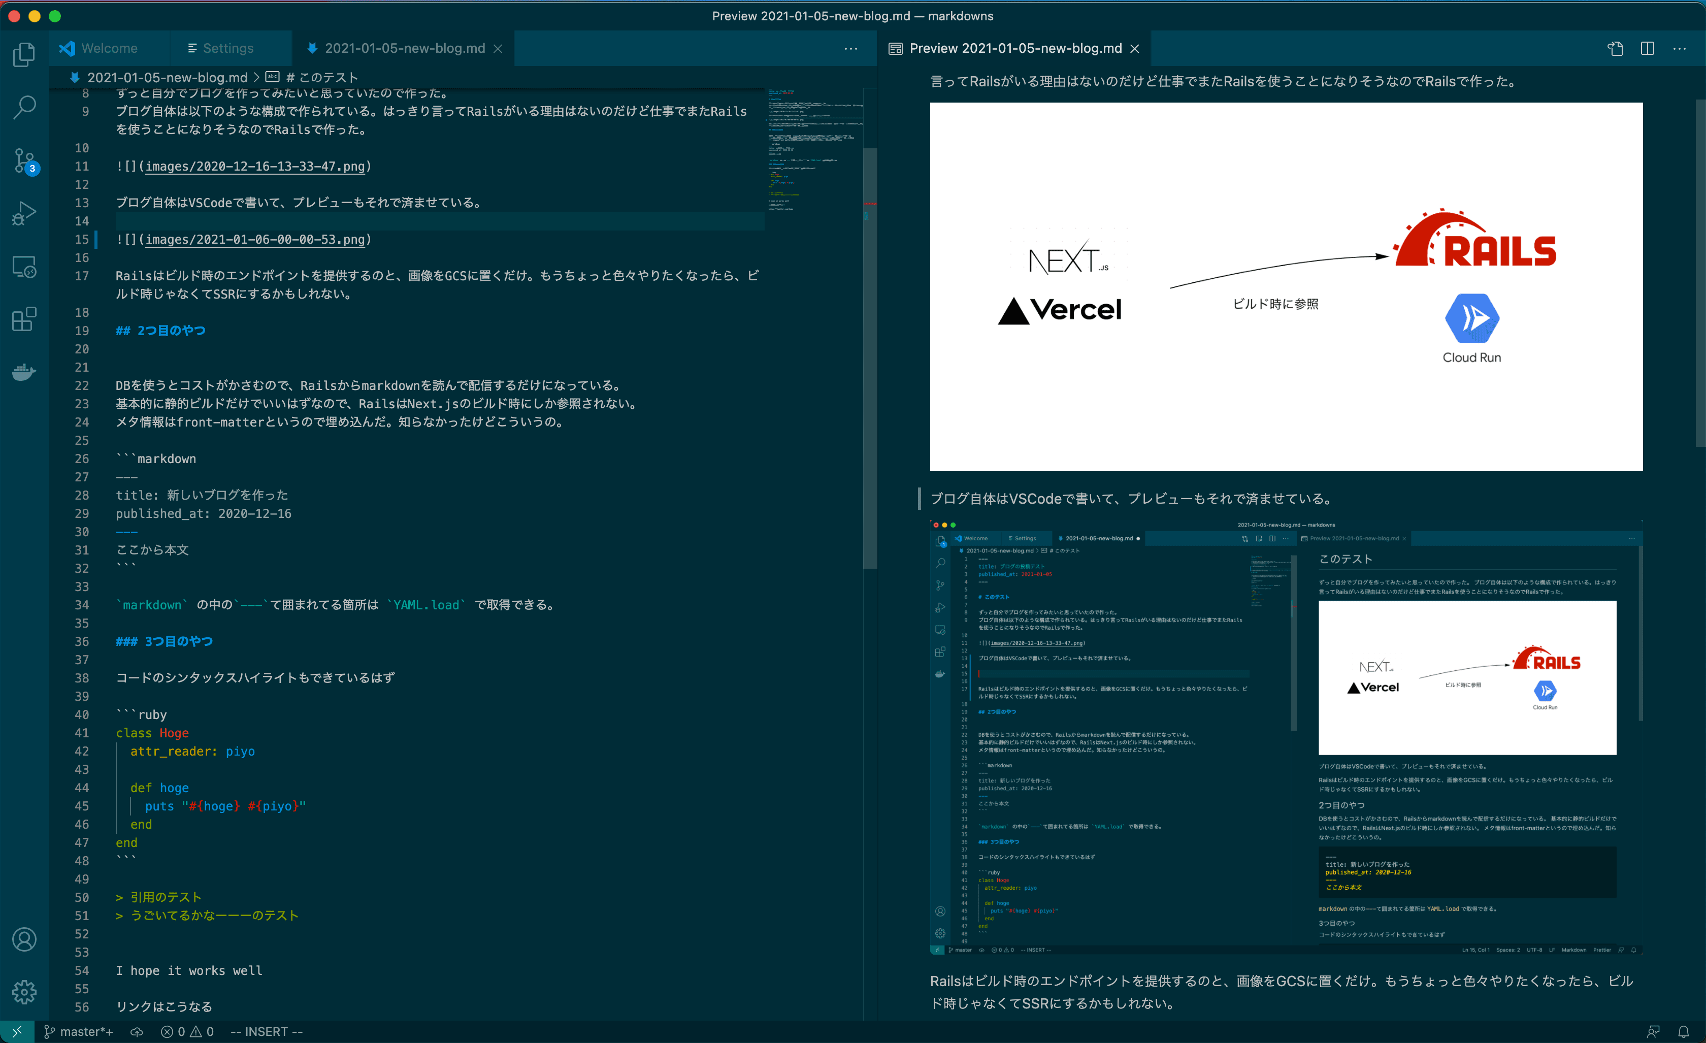Click breadcrumb symbol '# このテスト'

(x=321, y=78)
